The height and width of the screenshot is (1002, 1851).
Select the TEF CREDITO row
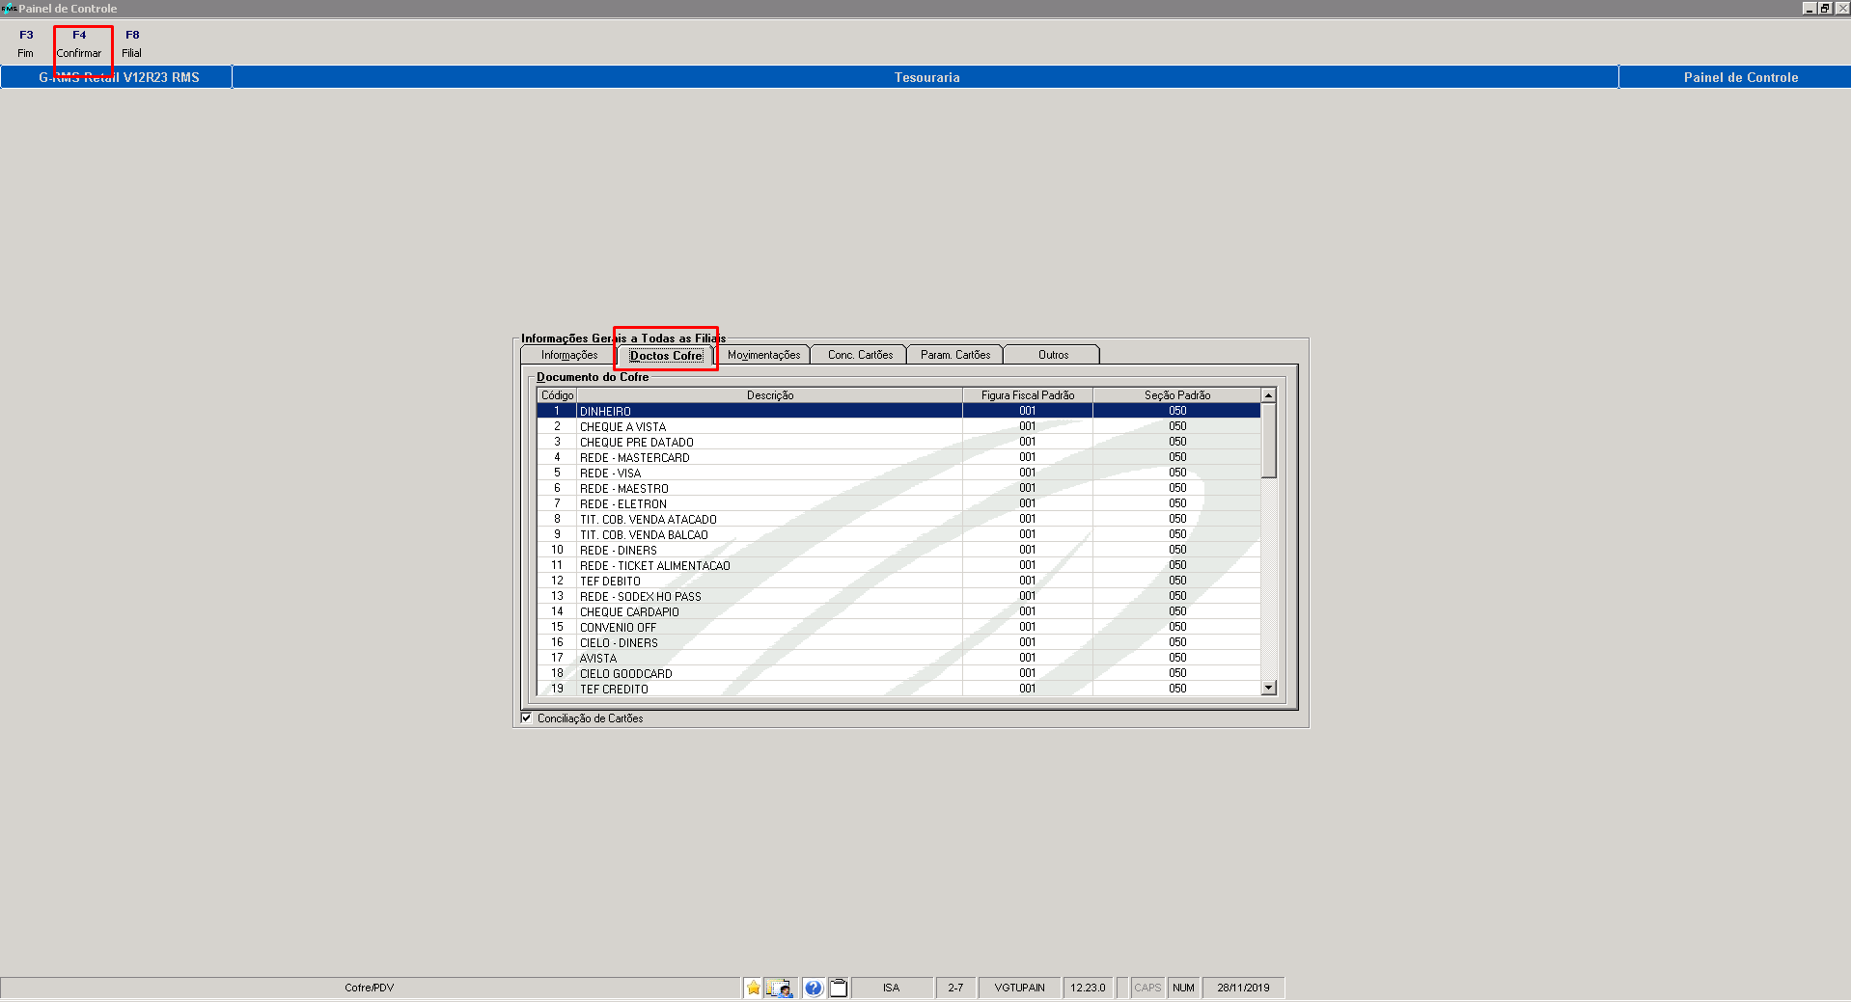(898, 689)
